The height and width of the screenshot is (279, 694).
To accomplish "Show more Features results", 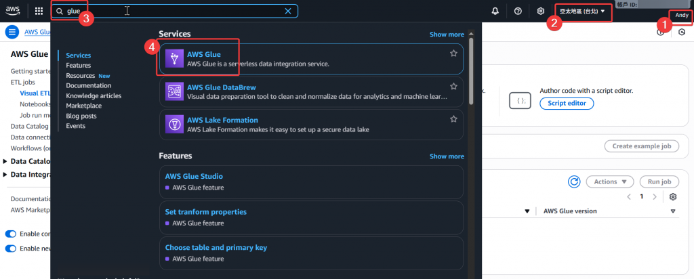I will [x=447, y=156].
